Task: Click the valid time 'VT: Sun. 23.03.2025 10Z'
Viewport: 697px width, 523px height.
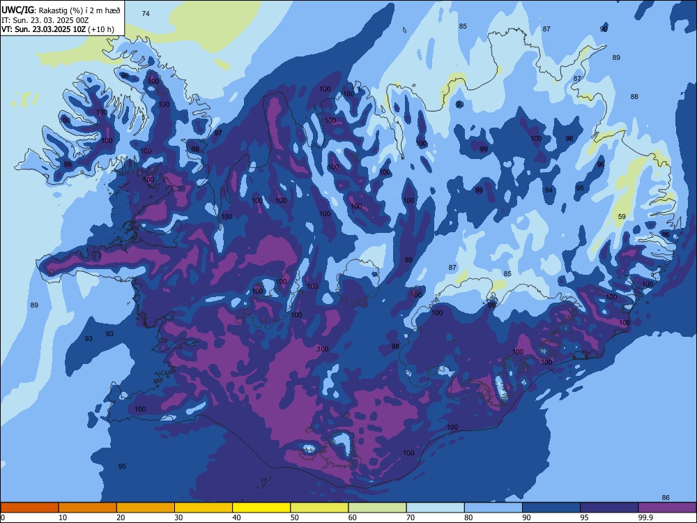Action: pos(44,29)
